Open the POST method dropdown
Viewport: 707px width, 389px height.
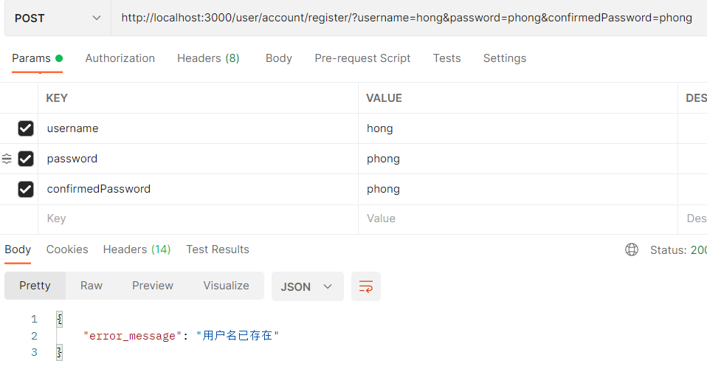[58, 18]
